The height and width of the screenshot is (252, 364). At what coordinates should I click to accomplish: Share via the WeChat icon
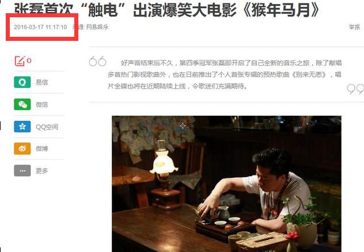(22, 104)
